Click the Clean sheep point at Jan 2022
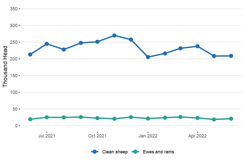 click(x=148, y=57)
